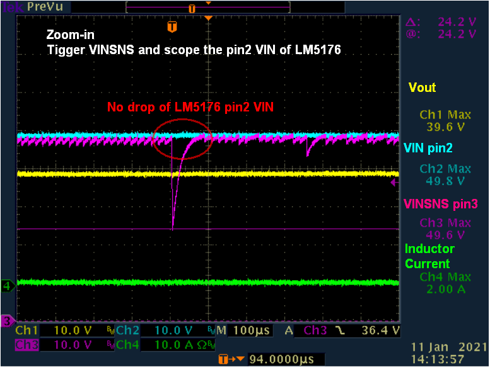Viewport: 490px width, 367px height.
Task: Click the channel 3 ground marker
Action: click(8, 321)
